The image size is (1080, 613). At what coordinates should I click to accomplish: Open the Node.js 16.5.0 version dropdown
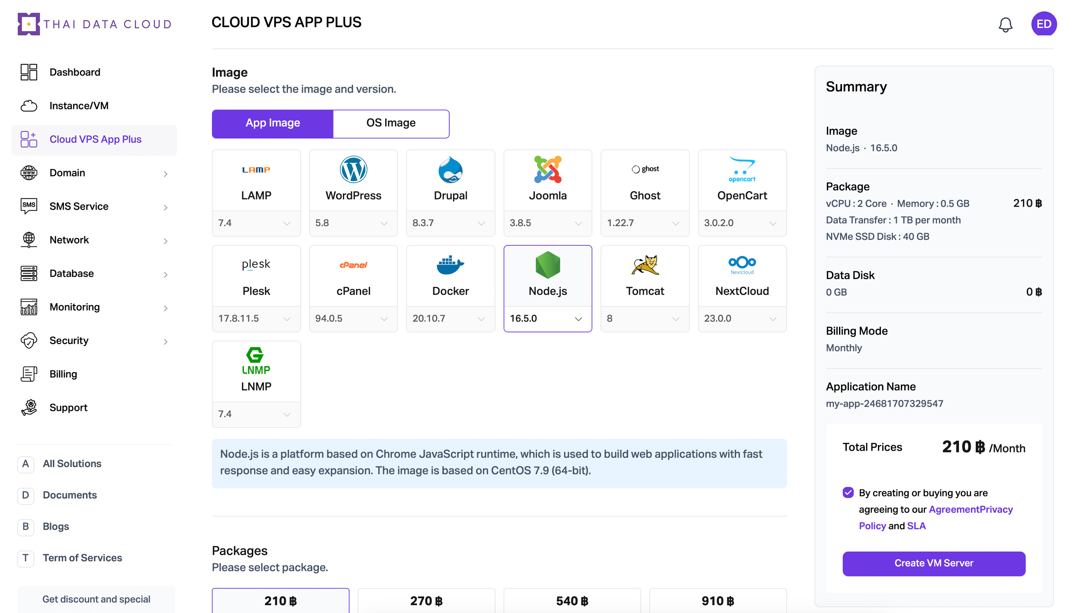pos(548,319)
